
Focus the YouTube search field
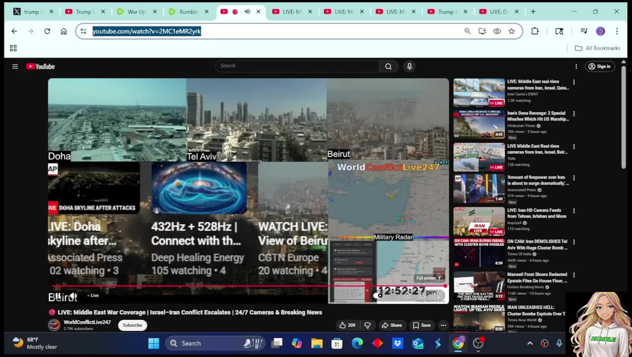pos(297,66)
